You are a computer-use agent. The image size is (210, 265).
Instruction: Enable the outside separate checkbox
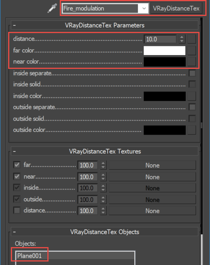coord(192,107)
